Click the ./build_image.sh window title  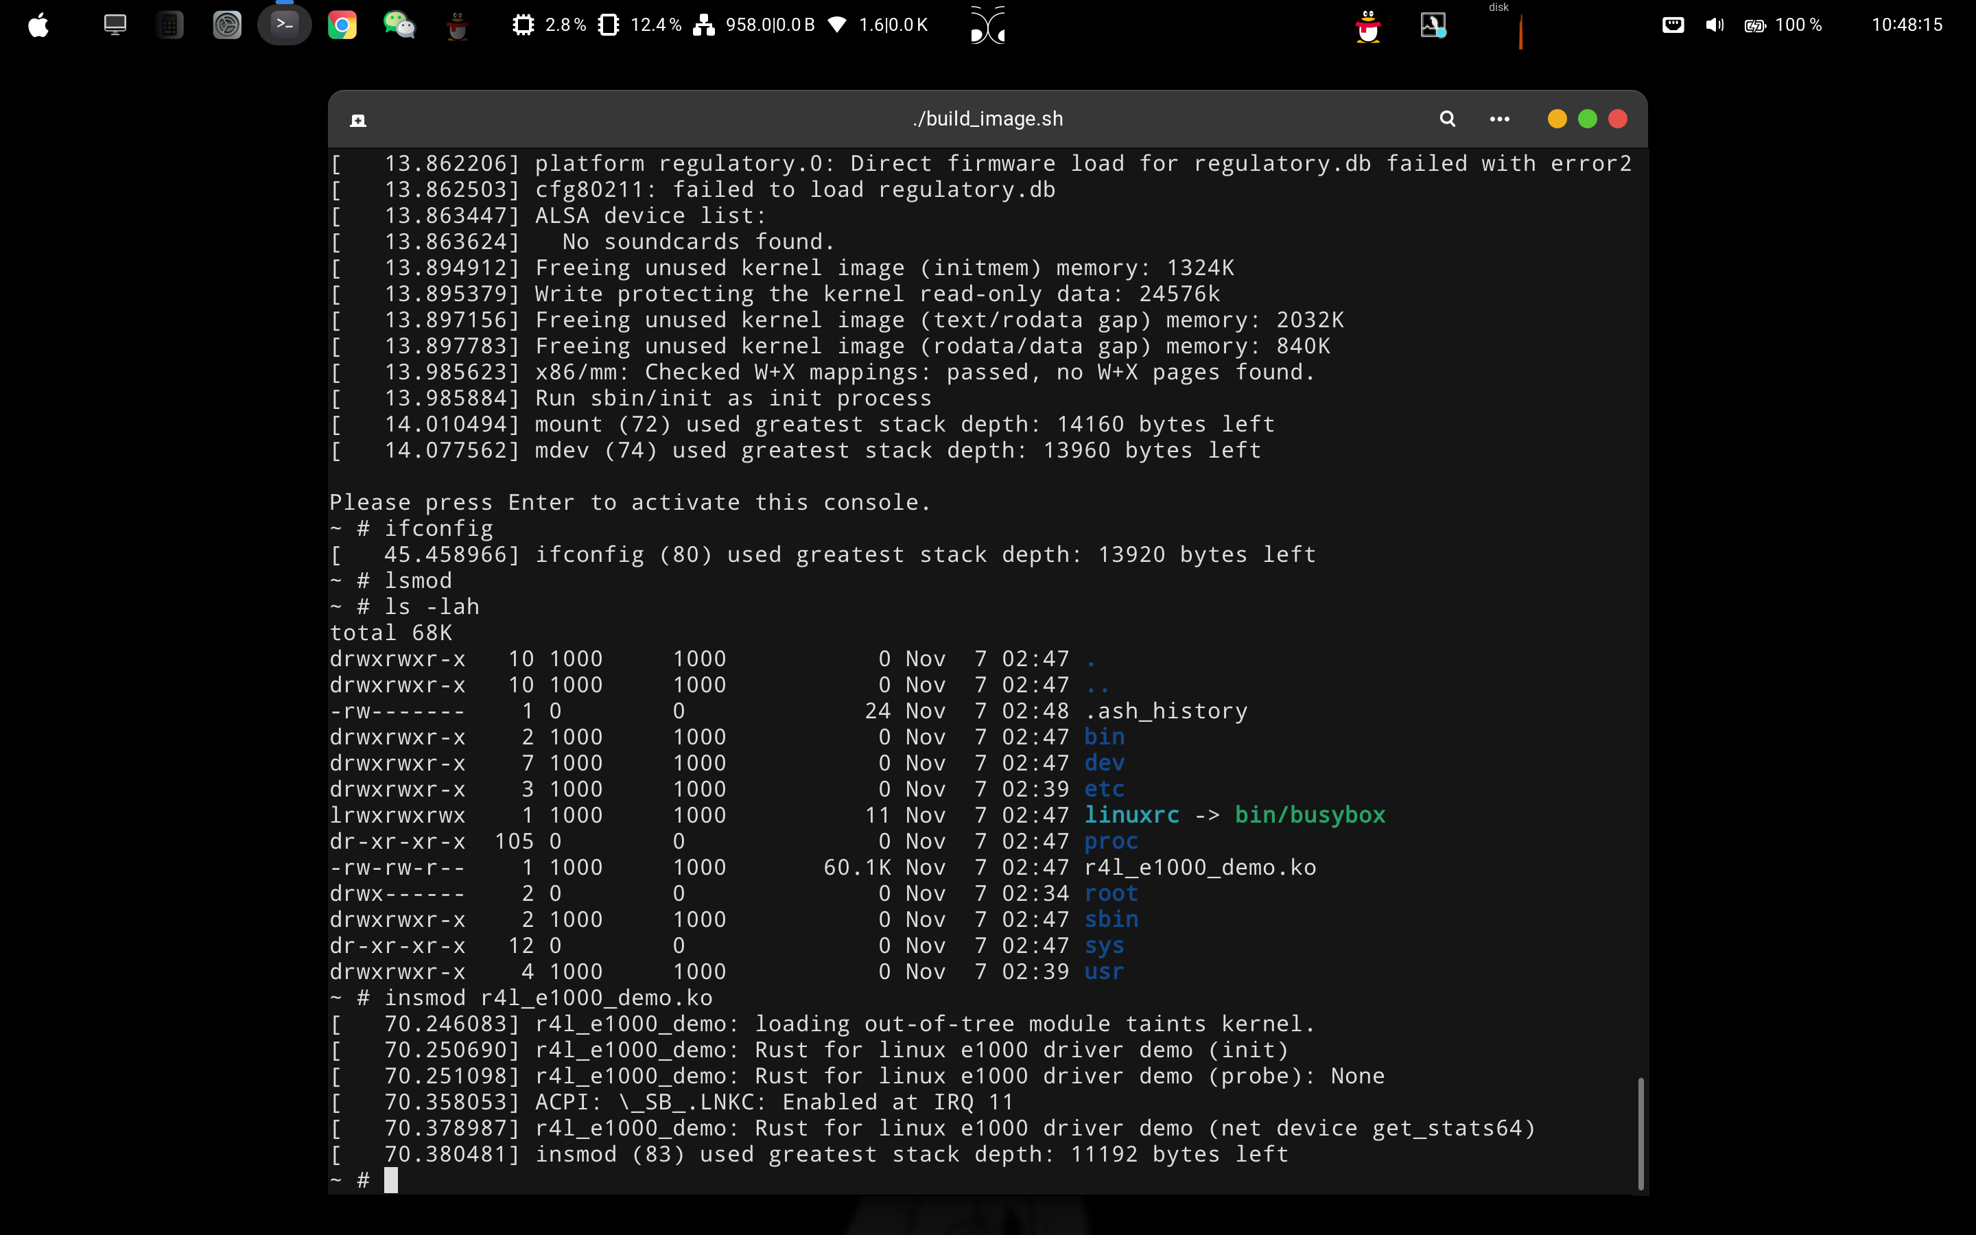987,119
